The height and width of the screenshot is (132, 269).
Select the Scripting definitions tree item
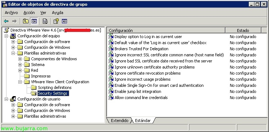(54, 88)
